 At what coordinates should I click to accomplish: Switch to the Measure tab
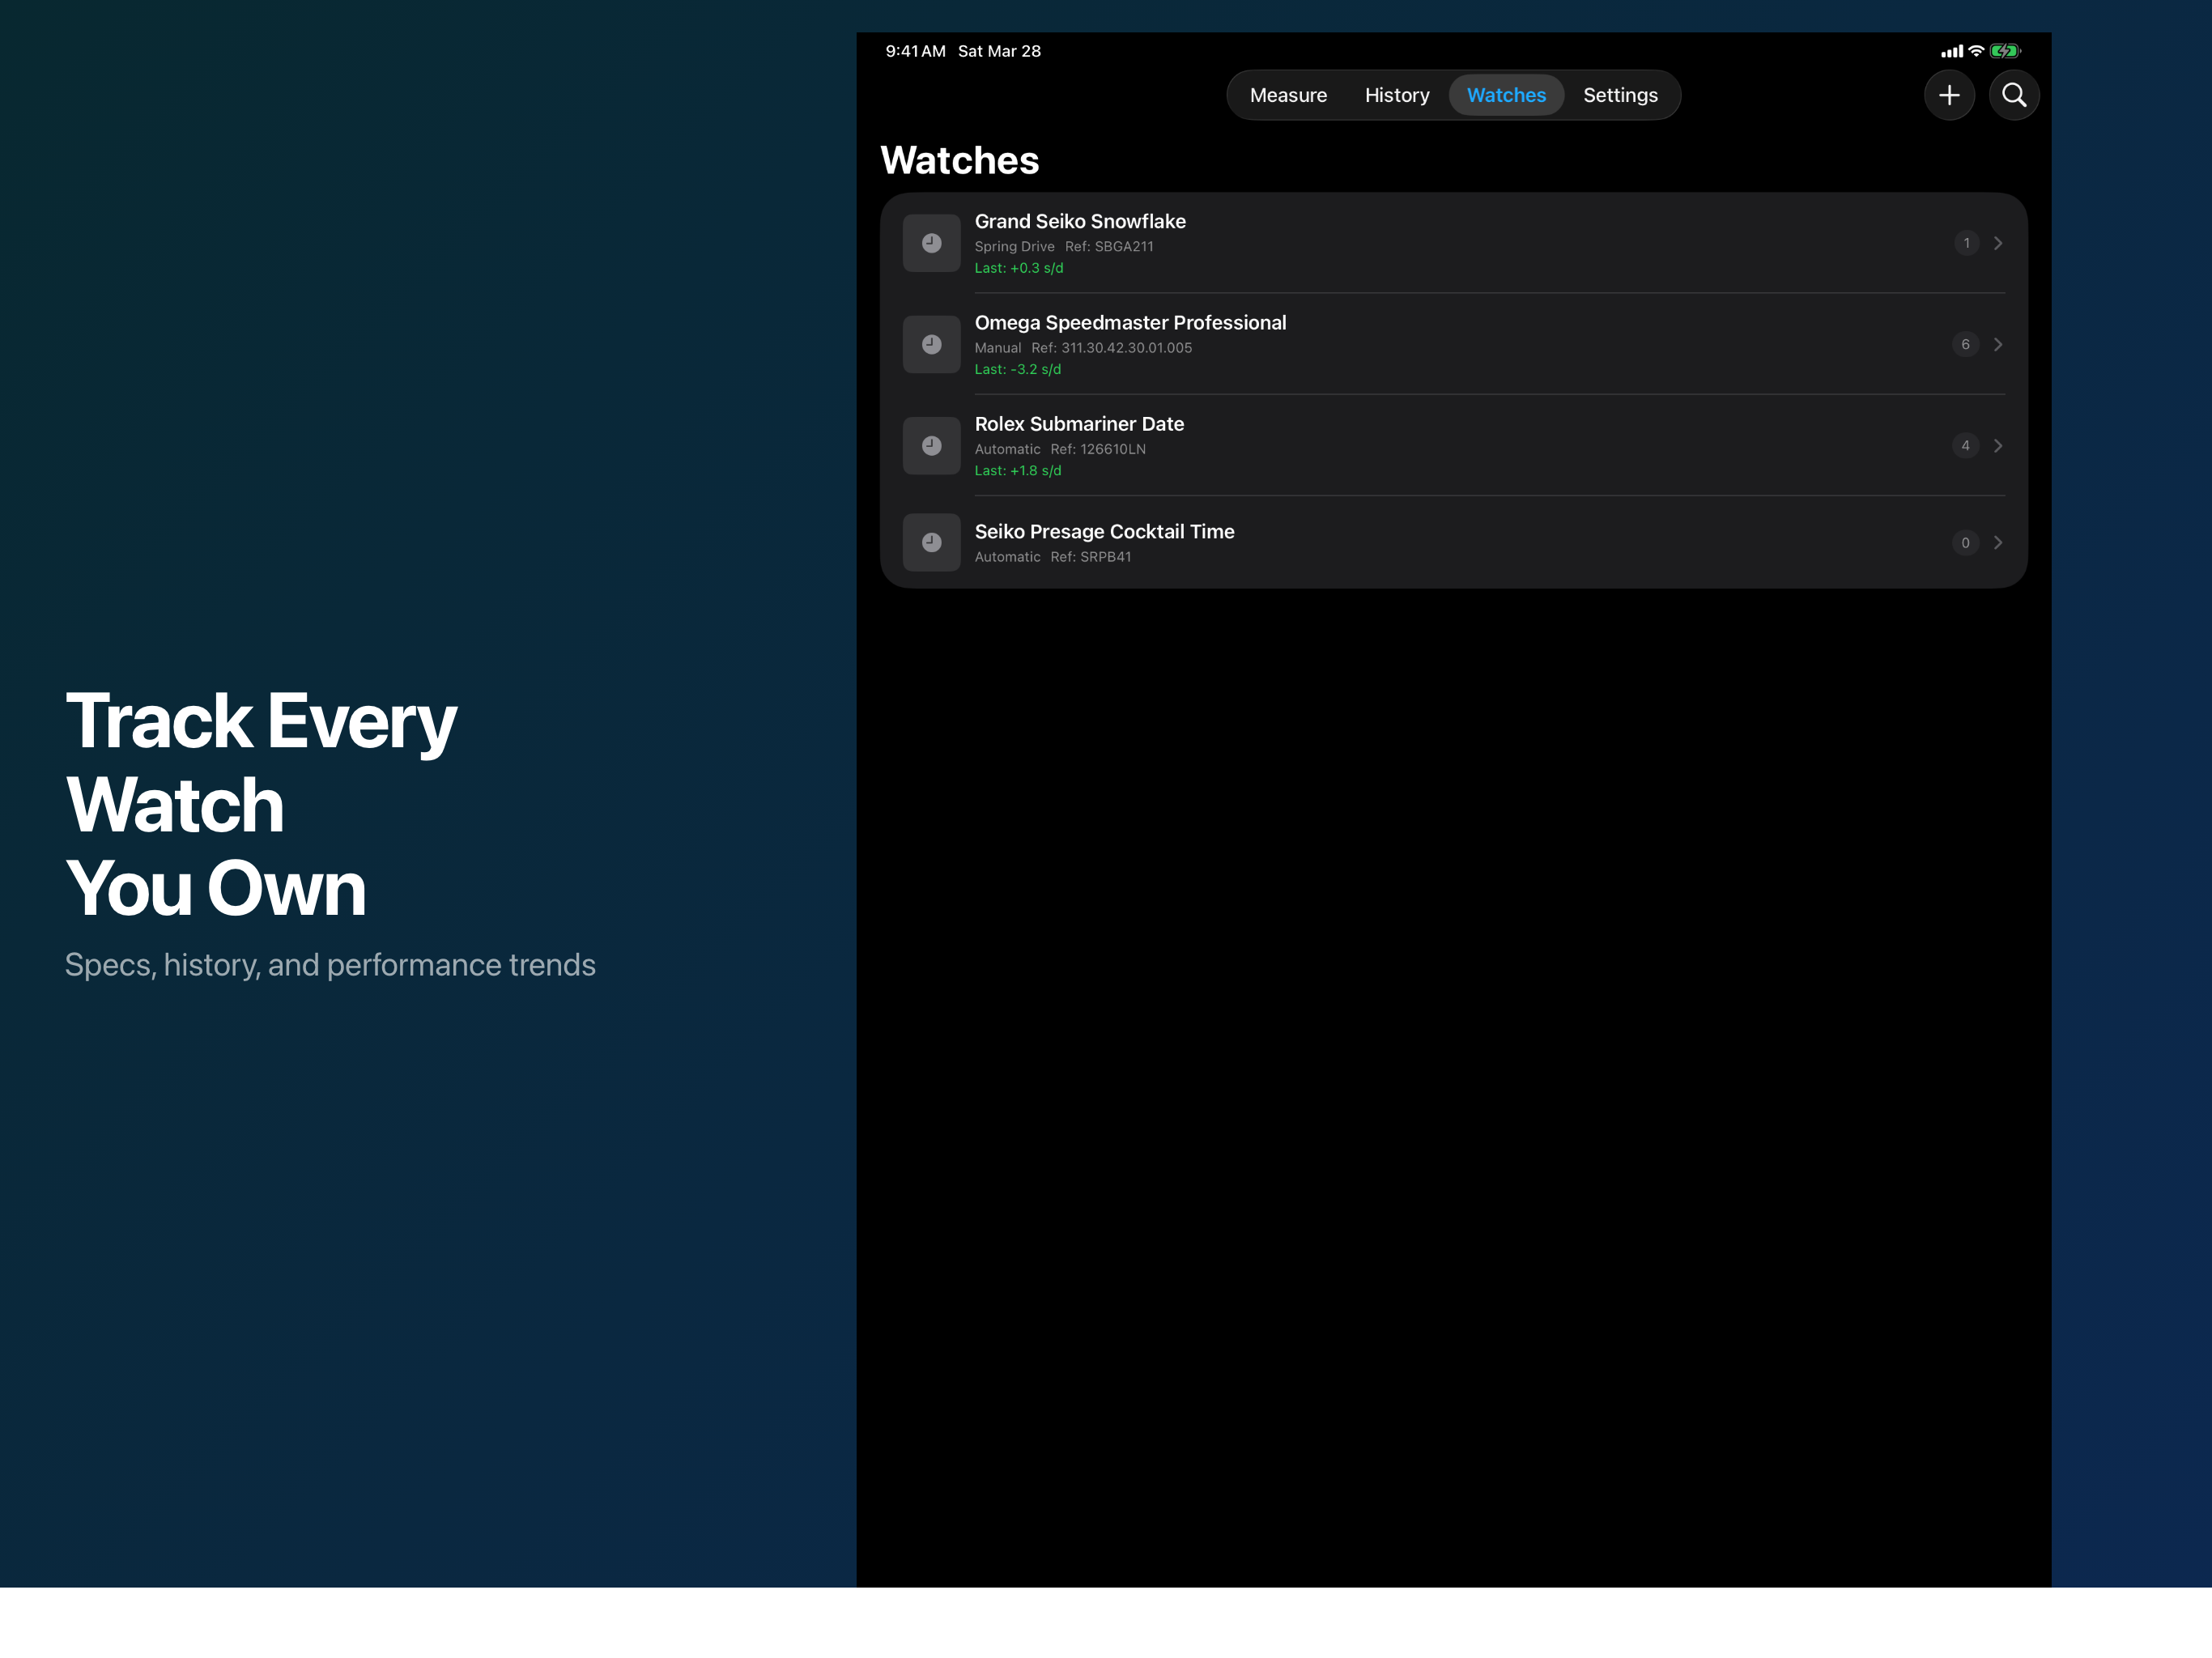(x=1288, y=95)
